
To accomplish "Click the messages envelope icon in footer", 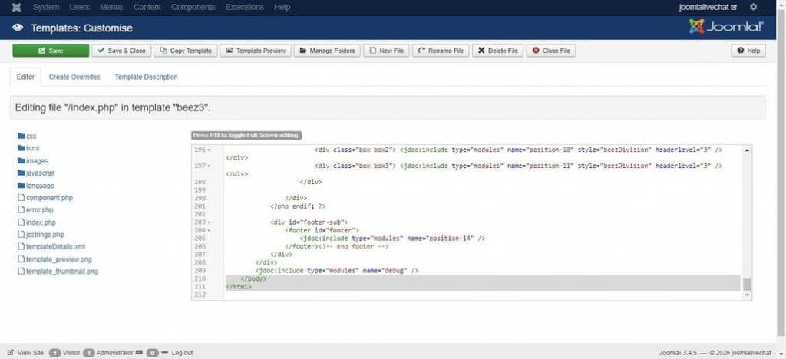I will click(x=140, y=353).
